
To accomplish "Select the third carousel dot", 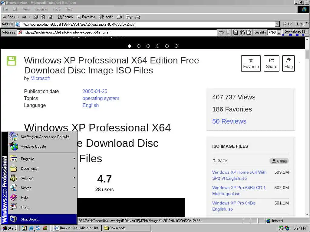I will pos(148,46).
